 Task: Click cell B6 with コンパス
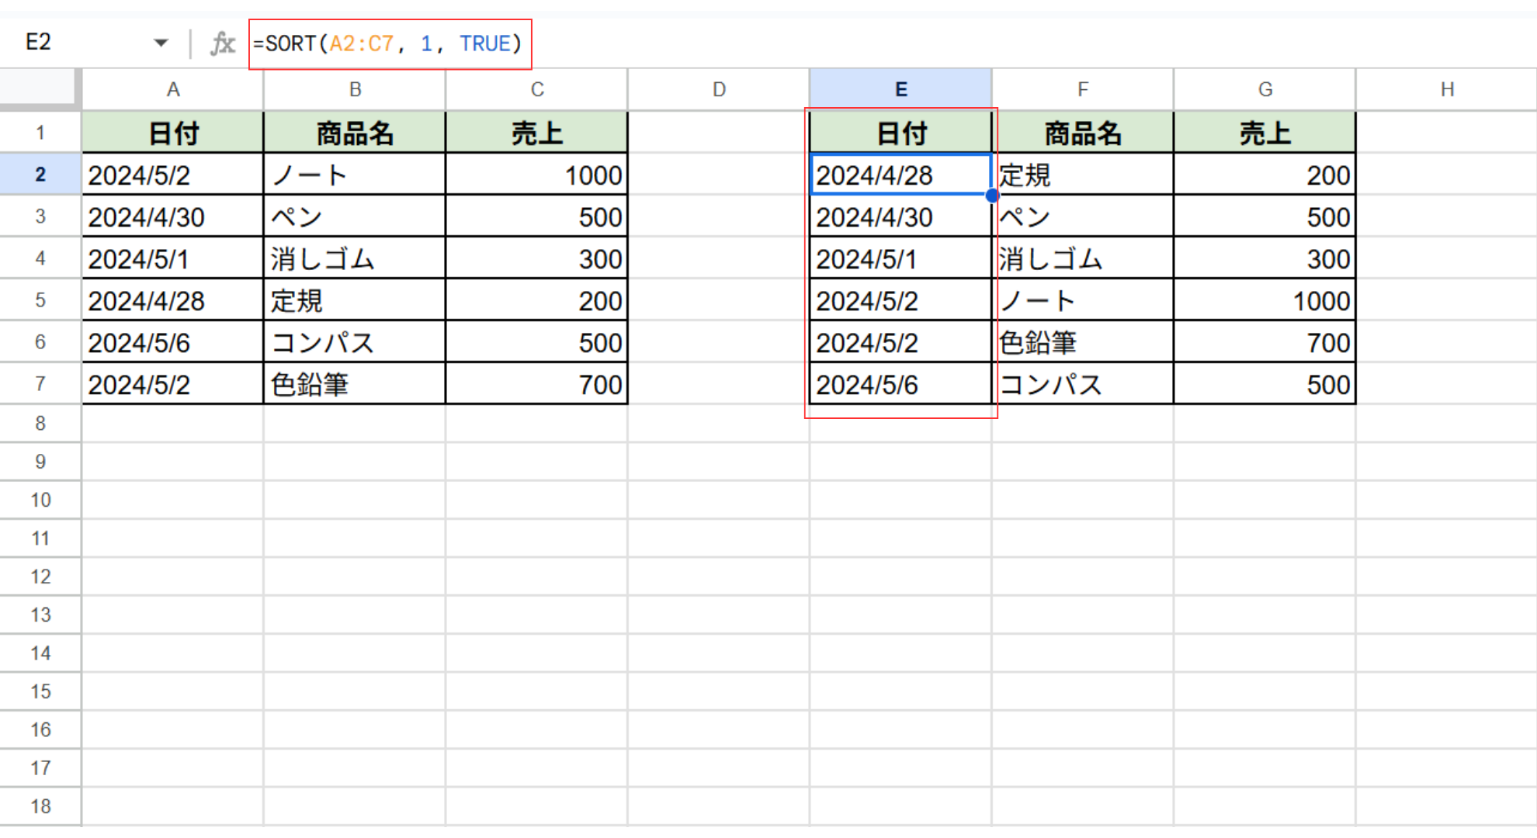[x=355, y=342]
